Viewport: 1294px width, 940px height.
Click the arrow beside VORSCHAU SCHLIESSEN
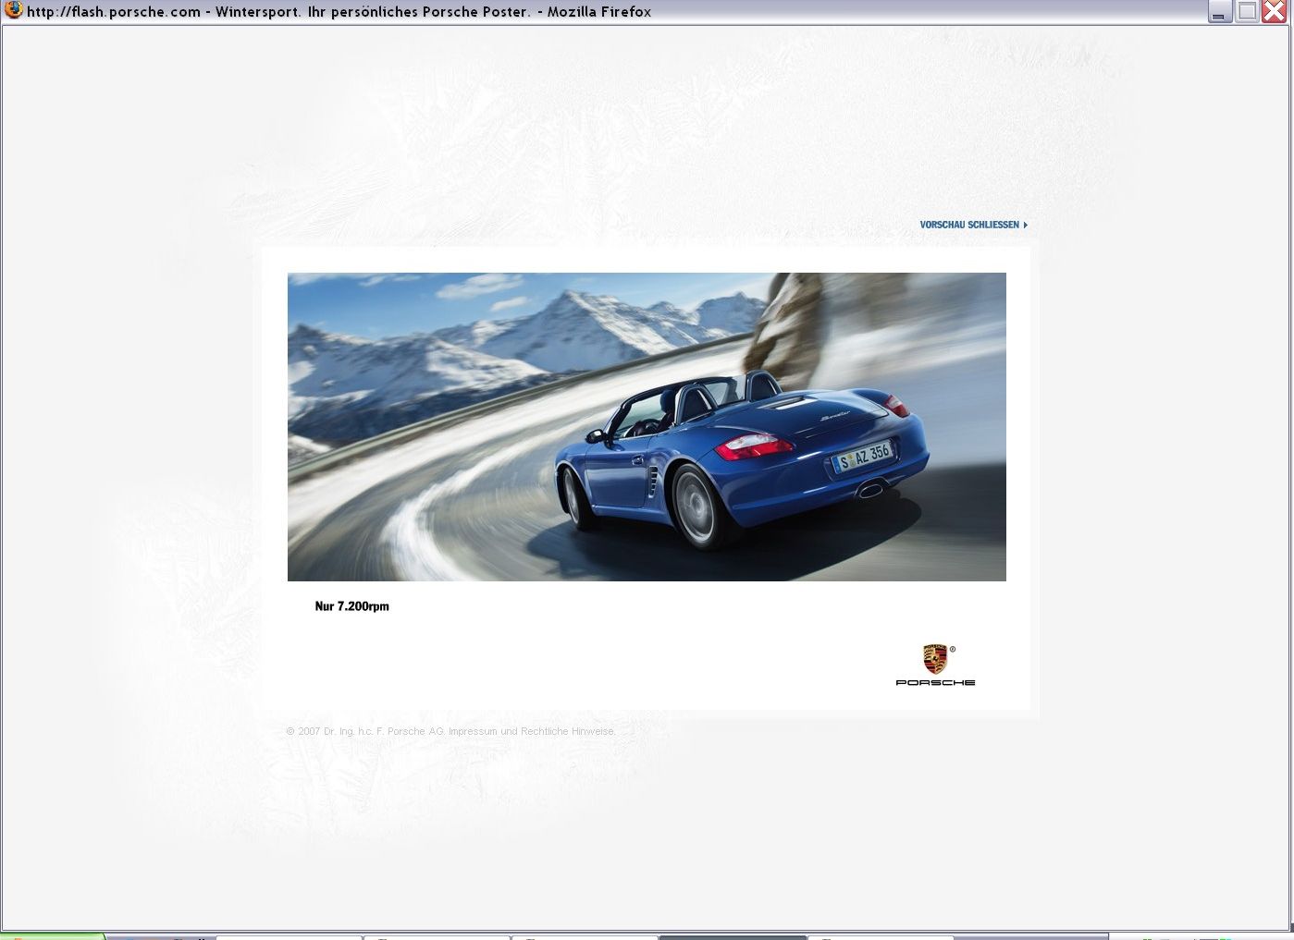coord(1026,225)
